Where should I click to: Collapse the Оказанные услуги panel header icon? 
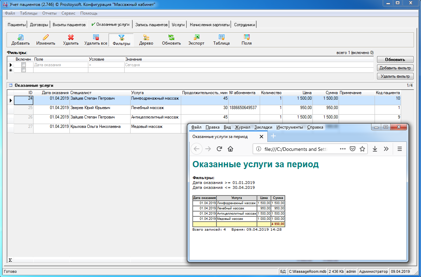pos(10,85)
